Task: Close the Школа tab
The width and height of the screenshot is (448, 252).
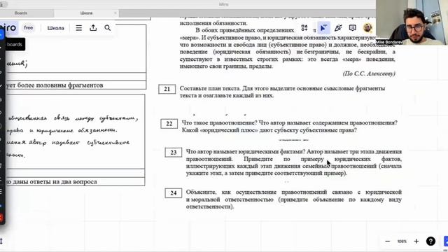Action: click(x=115, y=13)
